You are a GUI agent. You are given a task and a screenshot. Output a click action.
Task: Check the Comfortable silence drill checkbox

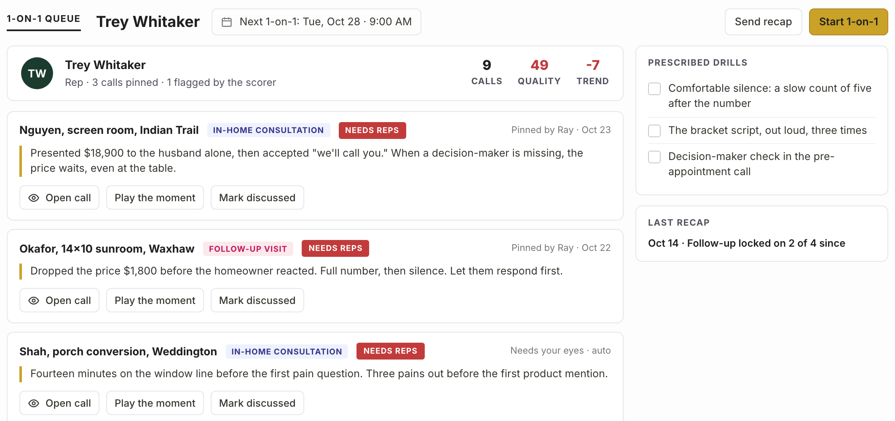coord(654,89)
